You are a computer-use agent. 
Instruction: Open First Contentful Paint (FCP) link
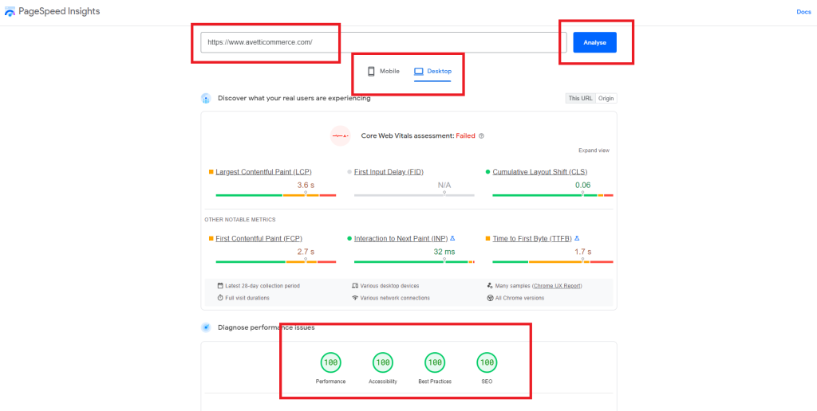(259, 238)
